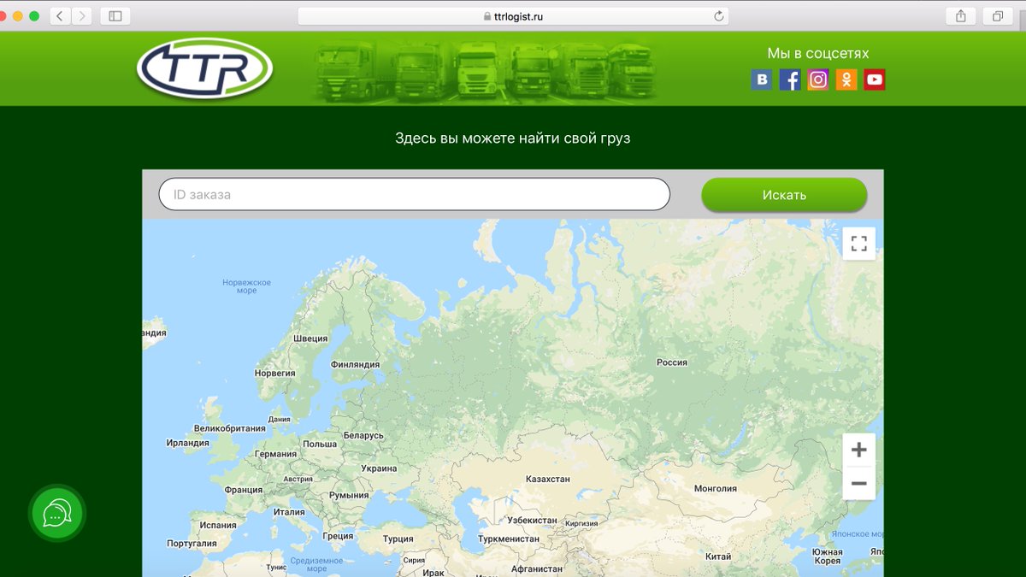Click the Мы в соцсетях heading
The height and width of the screenshot is (577, 1026).
click(x=818, y=53)
